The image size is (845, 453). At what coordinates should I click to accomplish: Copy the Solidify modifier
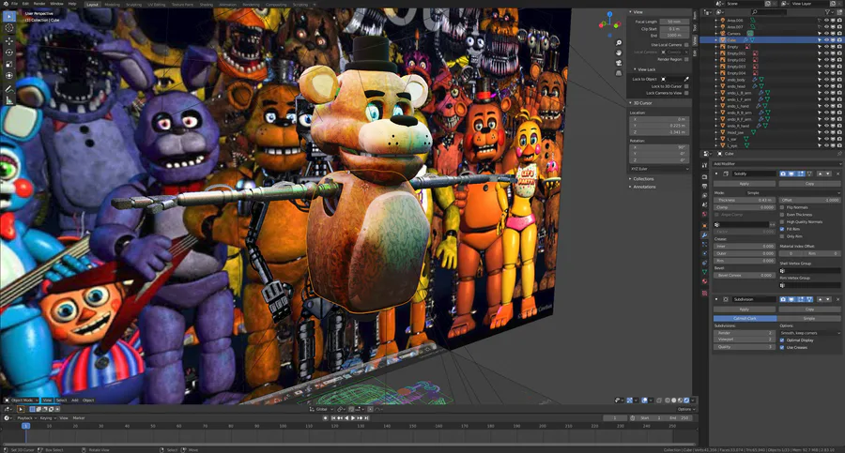(x=809, y=184)
